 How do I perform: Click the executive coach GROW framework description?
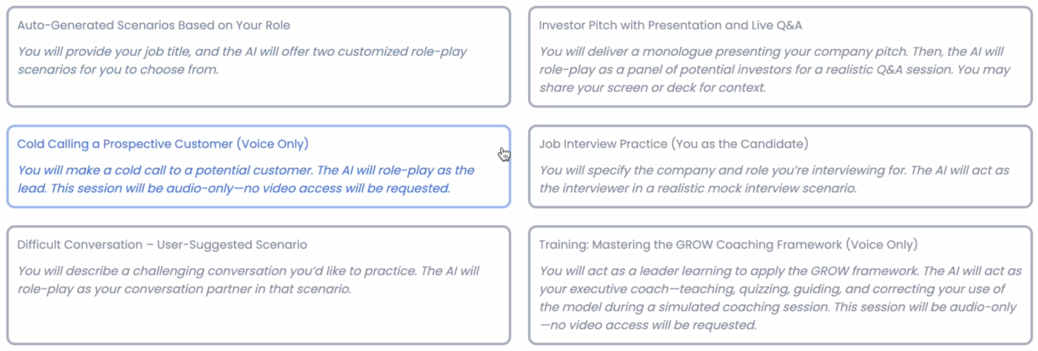coord(780,298)
